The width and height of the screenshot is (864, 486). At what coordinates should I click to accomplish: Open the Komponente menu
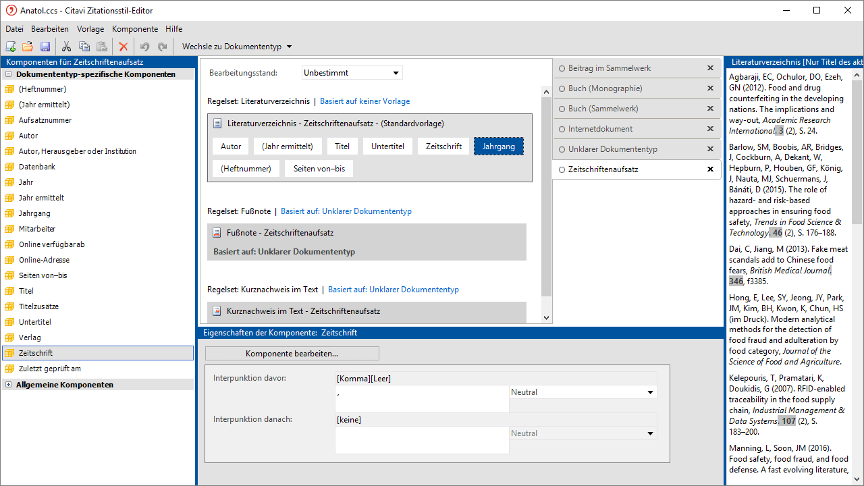click(x=135, y=29)
